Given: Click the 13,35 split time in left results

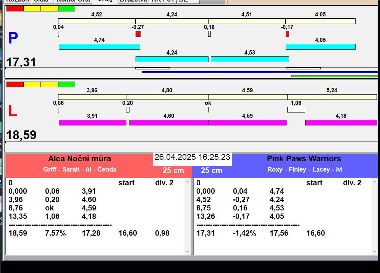Looking at the screenshot, I should [18, 216].
